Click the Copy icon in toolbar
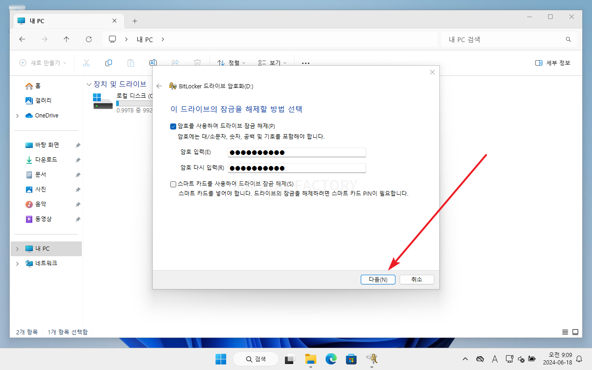 (109, 62)
